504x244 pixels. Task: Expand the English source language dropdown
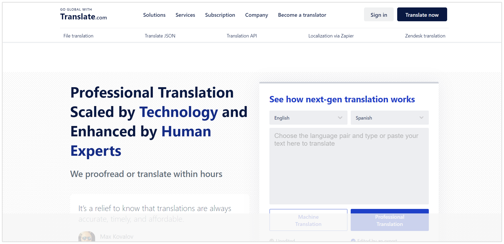[308, 117]
